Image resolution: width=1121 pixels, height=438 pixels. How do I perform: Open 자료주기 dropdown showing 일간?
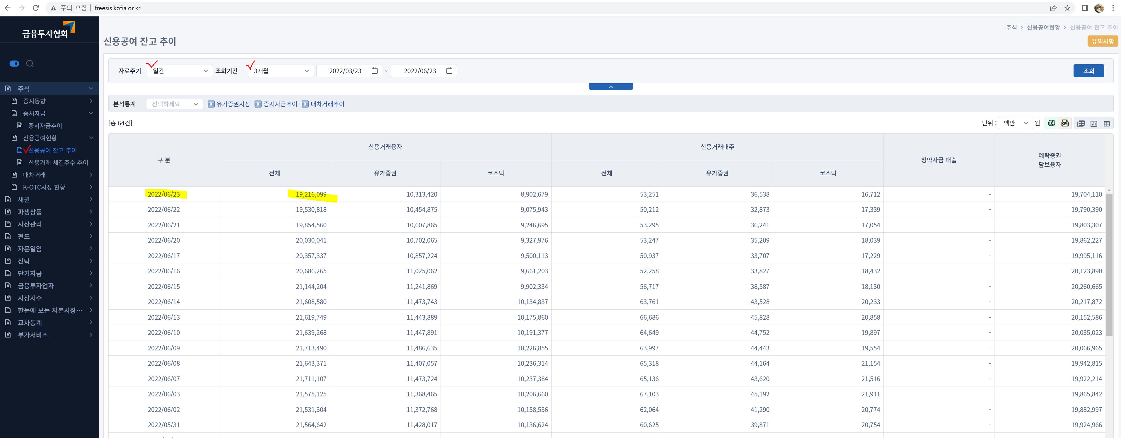click(180, 71)
